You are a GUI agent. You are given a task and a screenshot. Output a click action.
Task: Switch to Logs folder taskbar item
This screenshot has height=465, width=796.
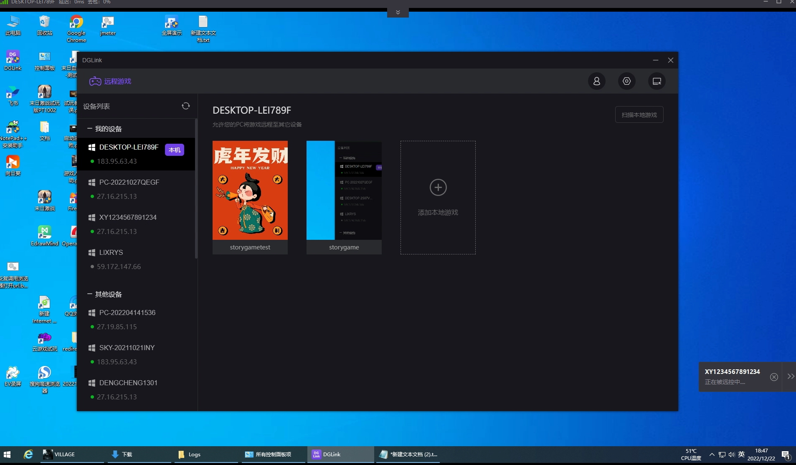206,455
